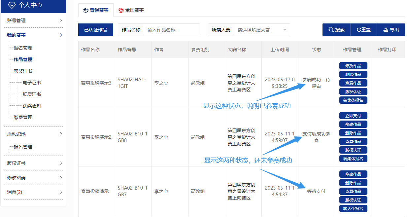
Task: Switch to the 全国赛事 tab
Action: click(x=131, y=10)
